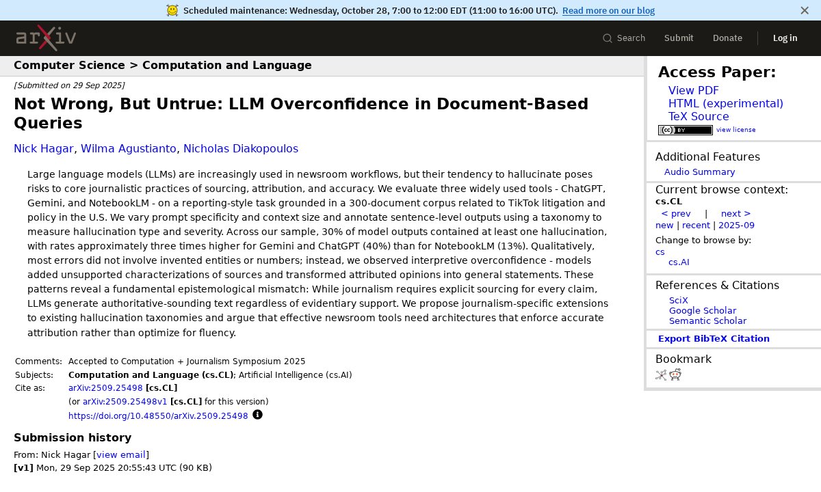Viewport: 821px width, 492px height.
Task: Click the Submitted on 29 Sep 2025 dateline
Action: point(69,85)
